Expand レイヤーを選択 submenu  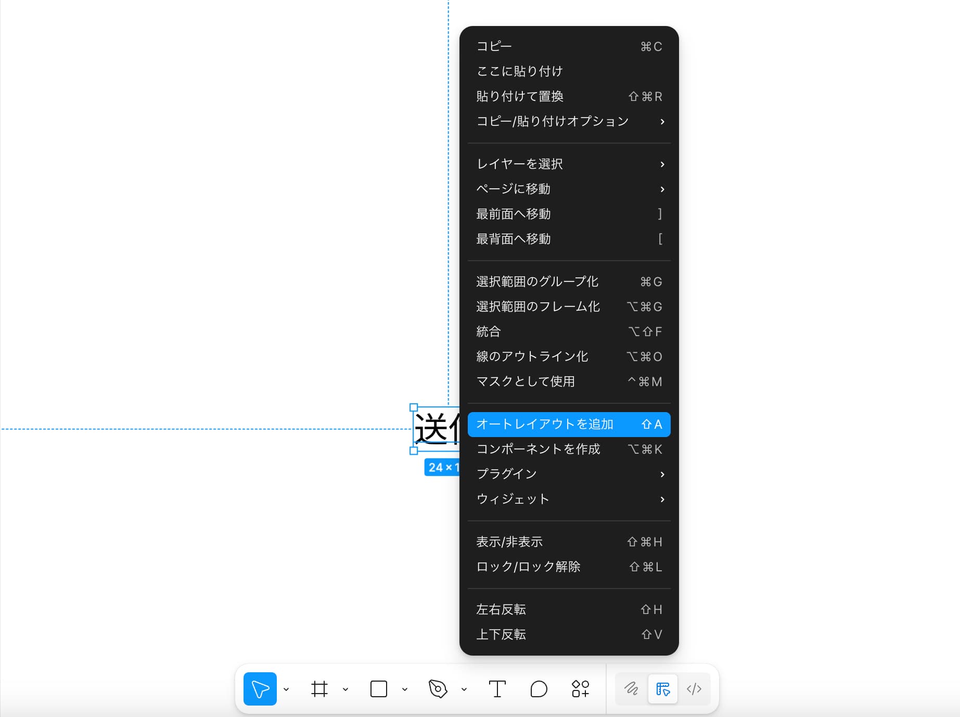coord(569,164)
